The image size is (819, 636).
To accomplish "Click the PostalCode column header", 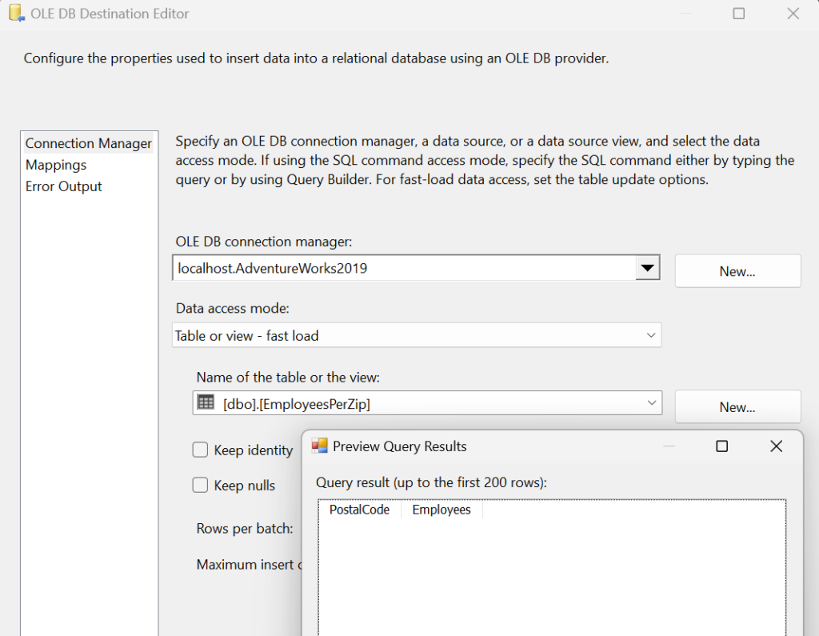I will click(x=359, y=510).
